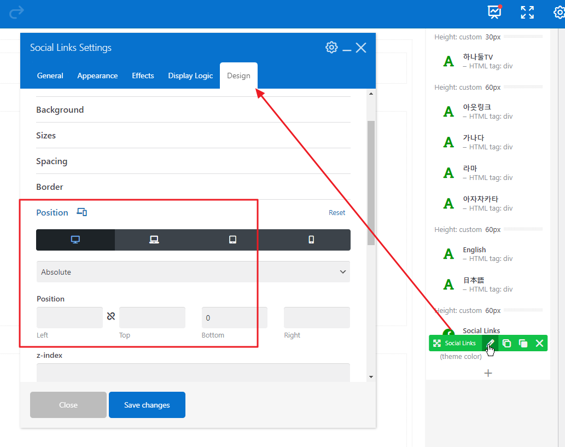565x447 pixels.
Task: Open the analytics chart icon in top bar
Action: (494, 12)
